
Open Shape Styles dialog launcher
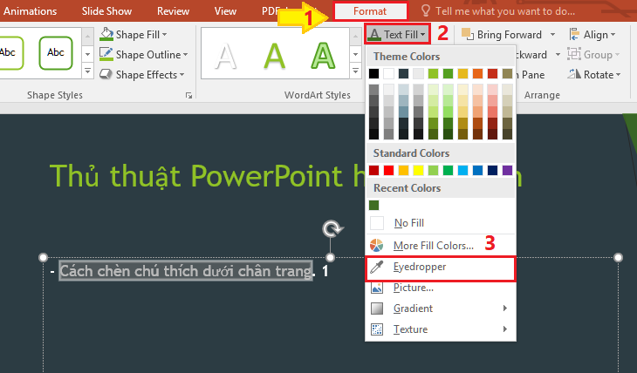coord(188,95)
